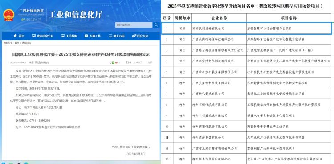Screen dimensions: 334x164
Task: Click the 通知公告 breadcrumb link
Action: pos(27,43)
